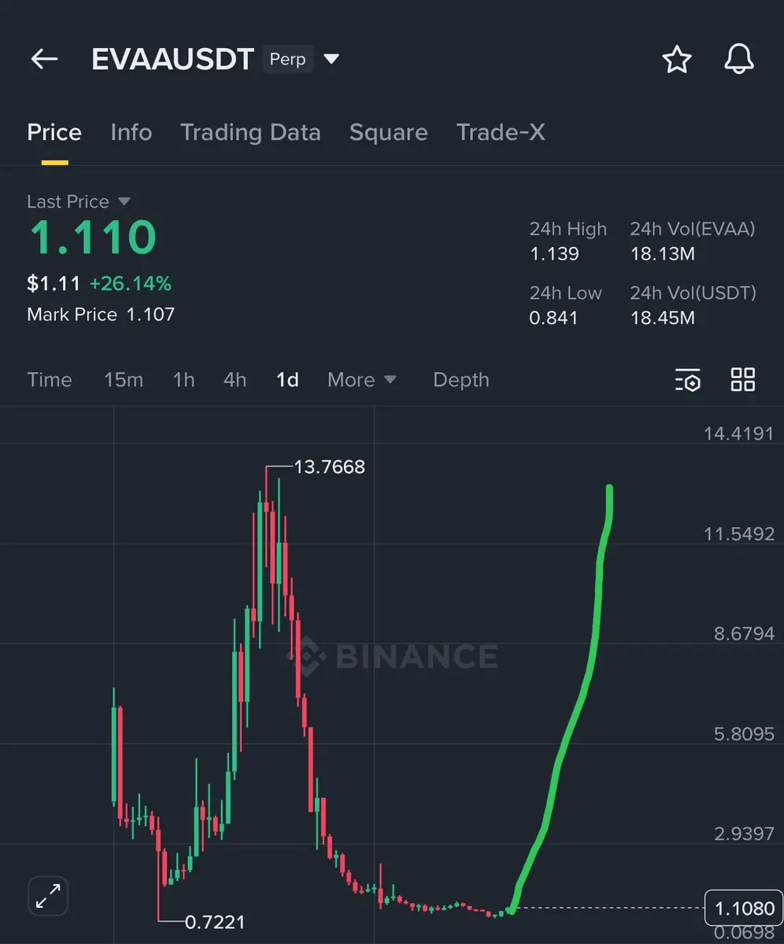Open the Last Price type dropdown
784x944 pixels.
pyautogui.click(x=124, y=201)
